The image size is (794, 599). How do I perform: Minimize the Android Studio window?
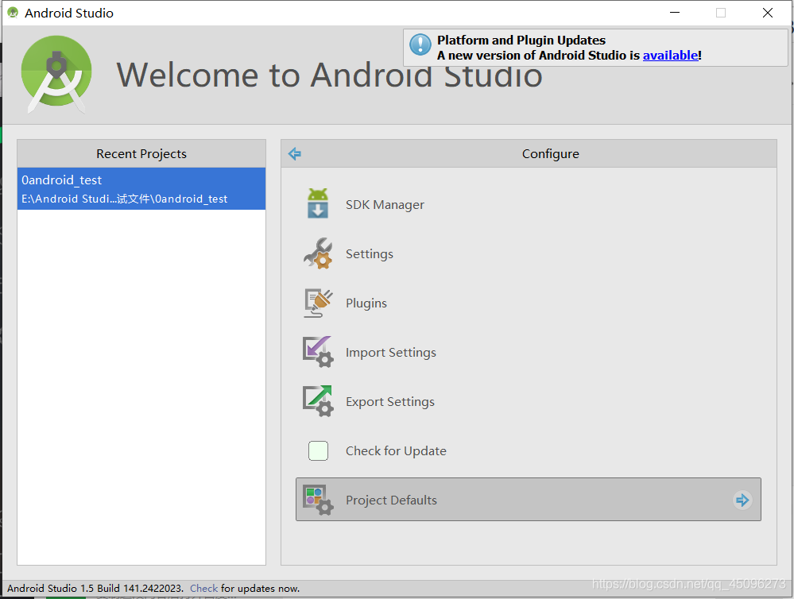[675, 13]
